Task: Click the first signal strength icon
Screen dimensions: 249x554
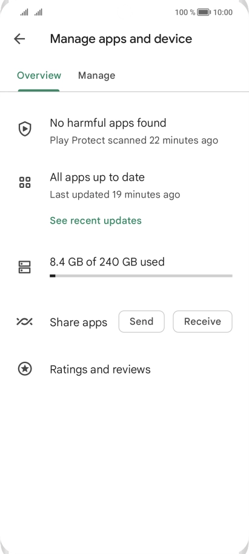Action: click(x=24, y=13)
